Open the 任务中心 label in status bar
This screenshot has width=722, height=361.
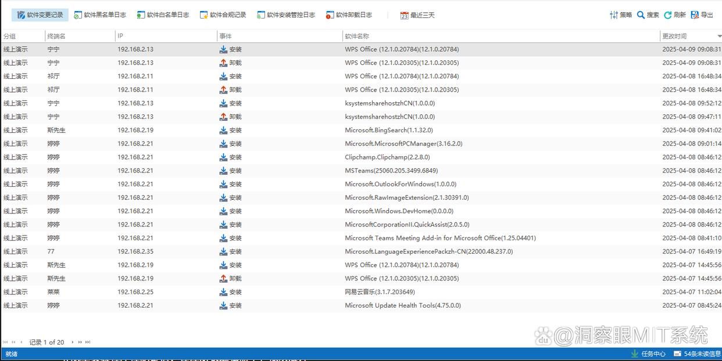[653, 354]
